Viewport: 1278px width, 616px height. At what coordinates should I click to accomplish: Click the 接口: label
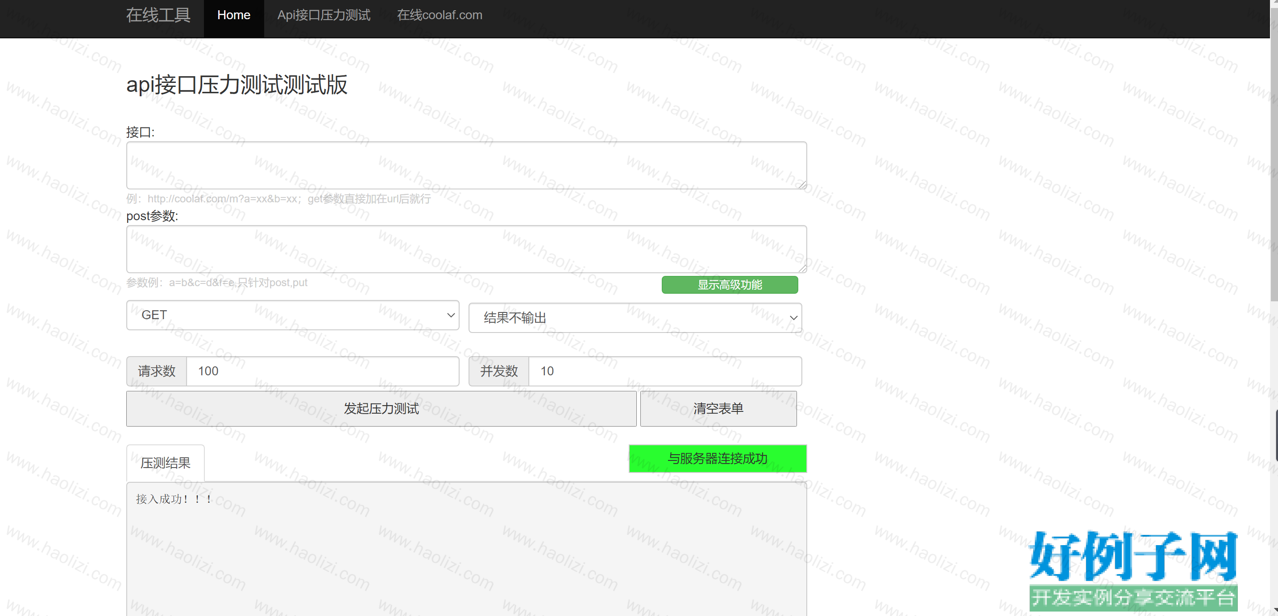click(141, 132)
